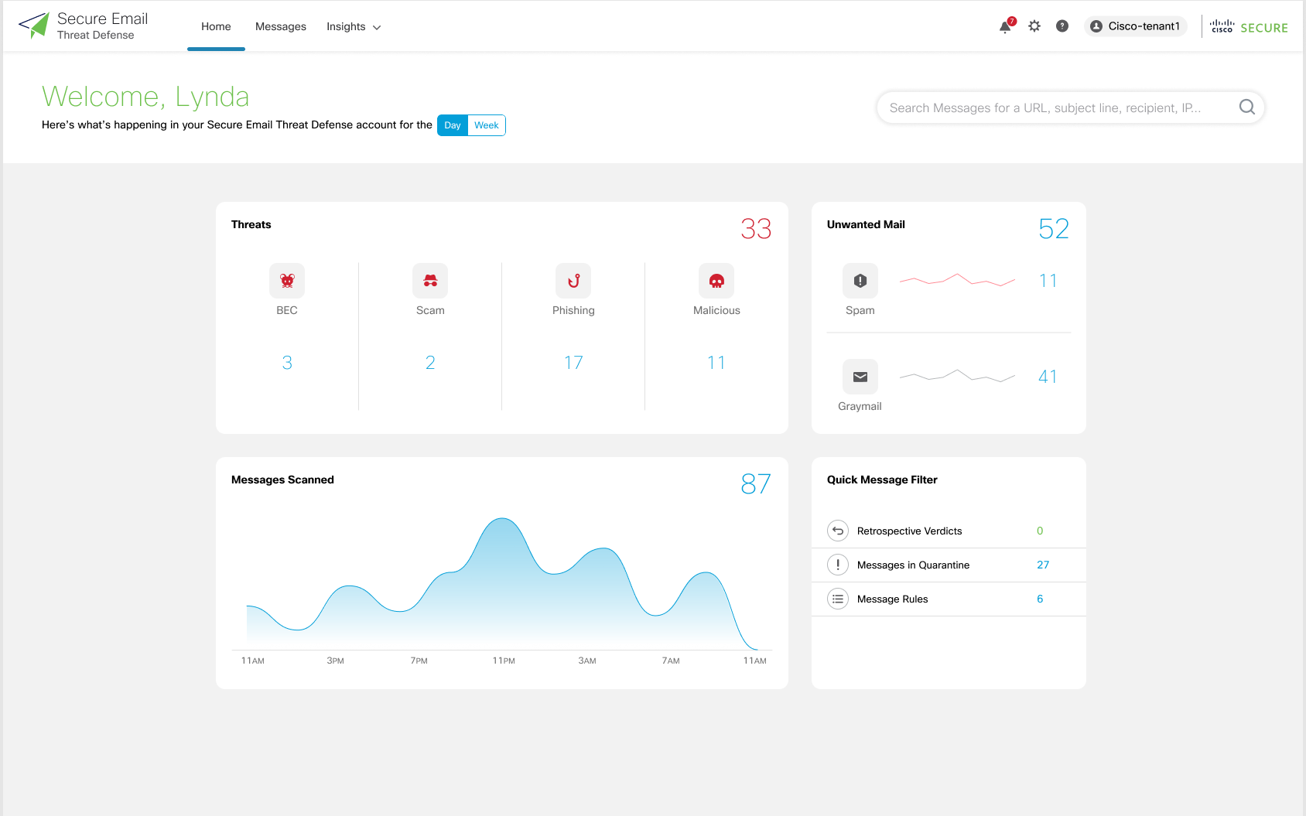Click the Spam trend sparkline
This screenshot has height=816, width=1306.
(x=957, y=281)
